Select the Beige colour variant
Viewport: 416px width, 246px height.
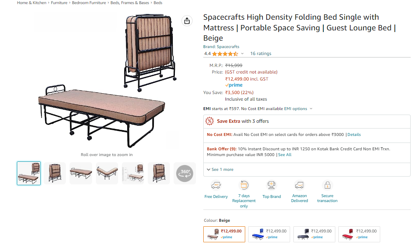(x=224, y=234)
